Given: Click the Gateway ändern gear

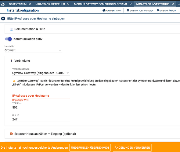Looking at the screenshot, I should coord(158,10).
